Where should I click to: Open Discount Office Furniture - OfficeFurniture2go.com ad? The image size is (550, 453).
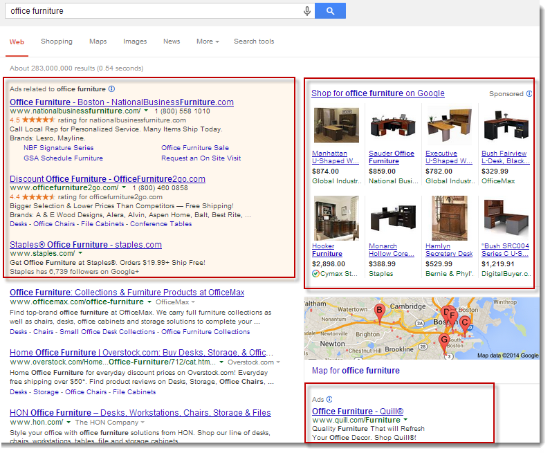click(x=107, y=179)
